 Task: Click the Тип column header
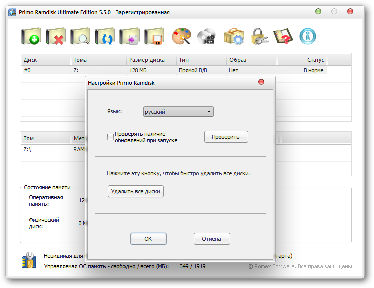click(x=201, y=60)
